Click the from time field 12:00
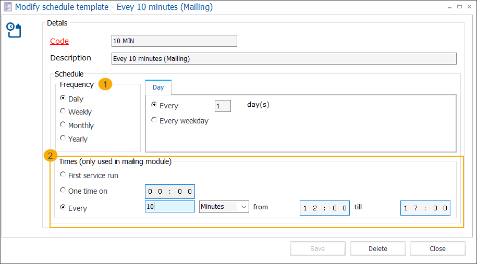This screenshot has height=264, width=477. coord(325,208)
